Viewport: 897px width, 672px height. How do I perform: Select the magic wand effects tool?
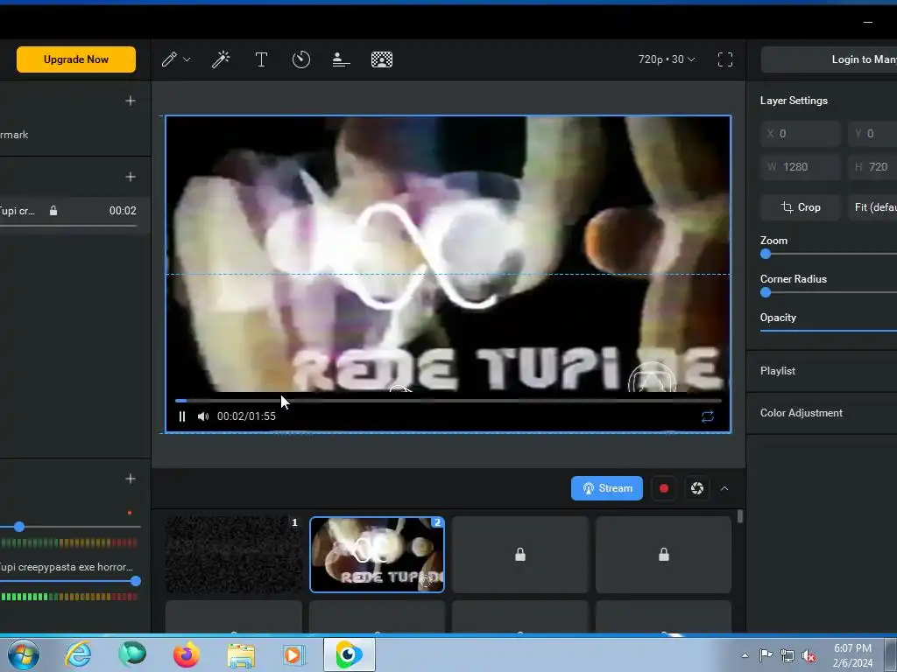click(x=221, y=59)
